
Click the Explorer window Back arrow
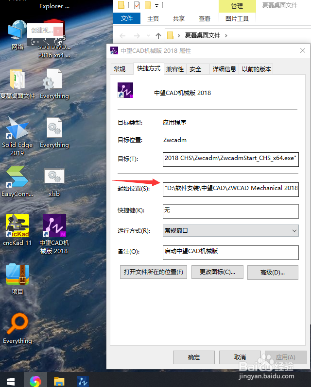(x=122, y=36)
